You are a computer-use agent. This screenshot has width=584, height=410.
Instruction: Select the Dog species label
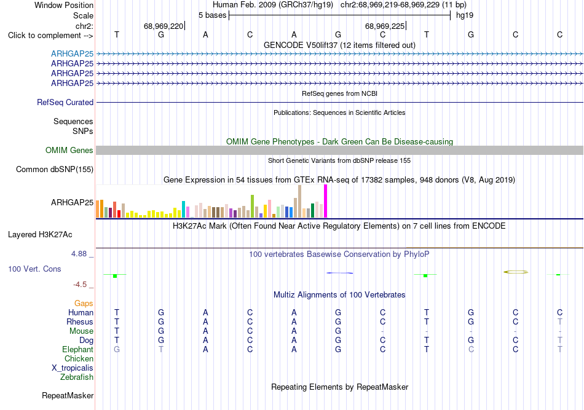pyautogui.click(x=87, y=340)
